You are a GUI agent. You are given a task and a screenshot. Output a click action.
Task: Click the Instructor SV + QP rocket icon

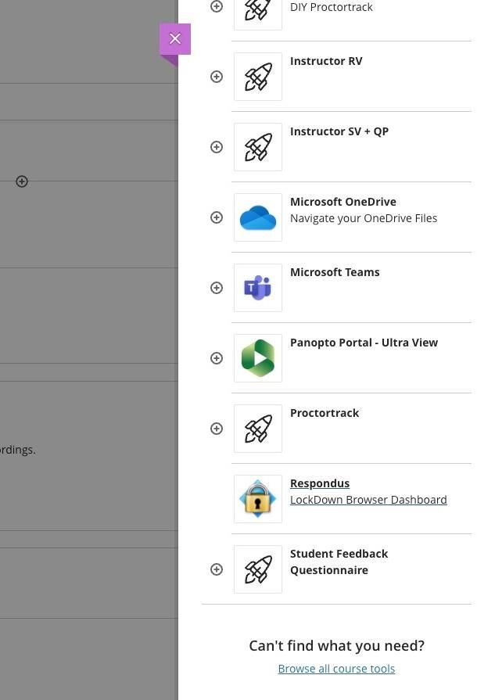258,147
